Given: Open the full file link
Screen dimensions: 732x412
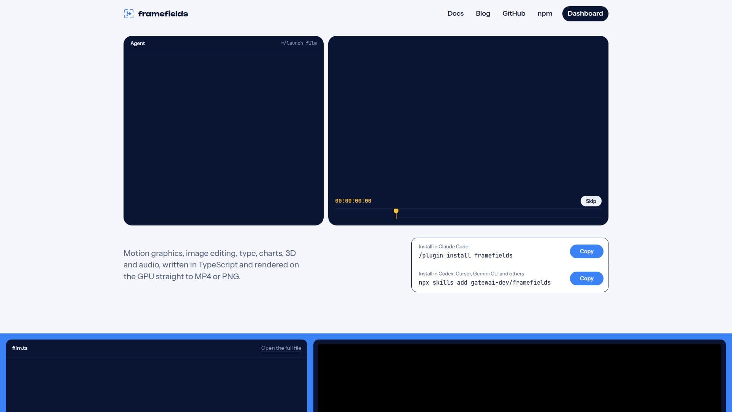Looking at the screenshot, I should click(x=281, y=348).
